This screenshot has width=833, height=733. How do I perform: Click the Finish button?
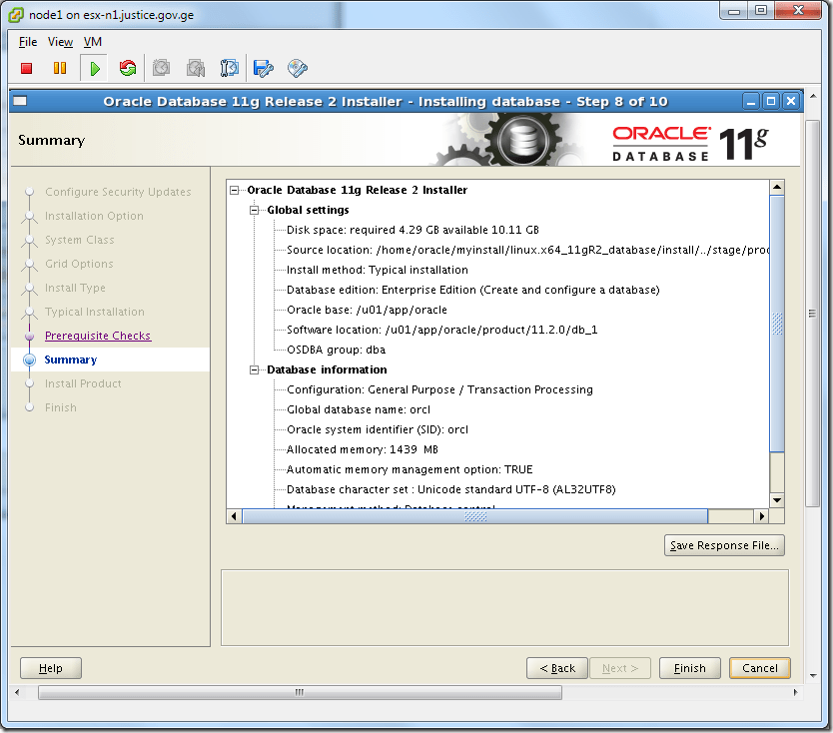[689, 668]
